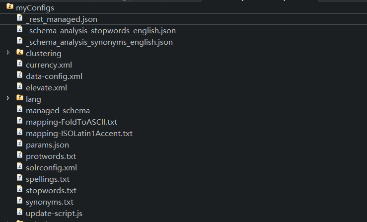Select protwords.txt file name

pos(51,156)
